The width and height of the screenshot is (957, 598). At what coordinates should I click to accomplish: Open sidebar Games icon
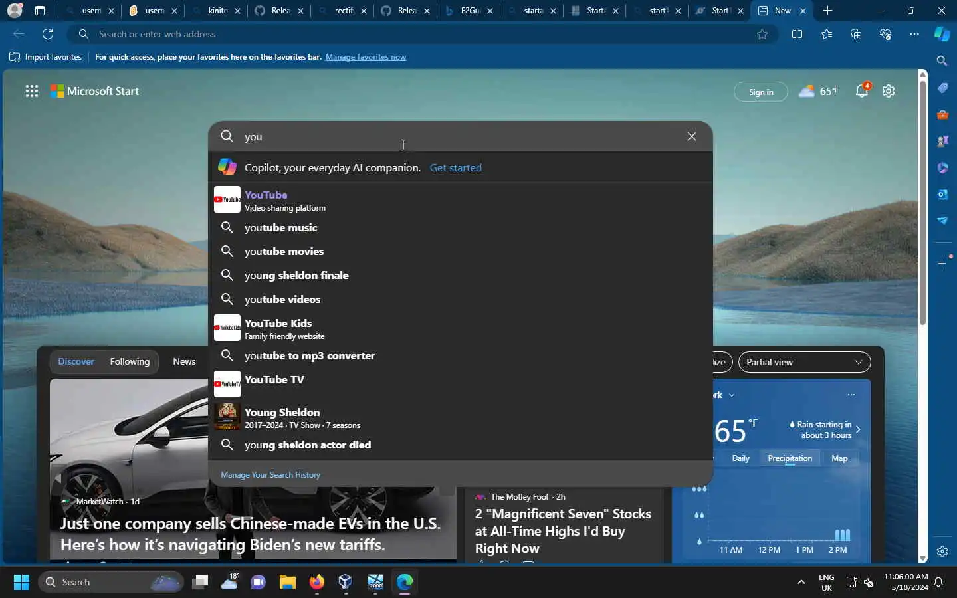[x=942, y=141]
